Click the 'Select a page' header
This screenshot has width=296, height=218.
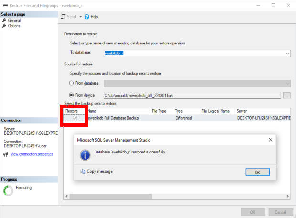[29, 14]
